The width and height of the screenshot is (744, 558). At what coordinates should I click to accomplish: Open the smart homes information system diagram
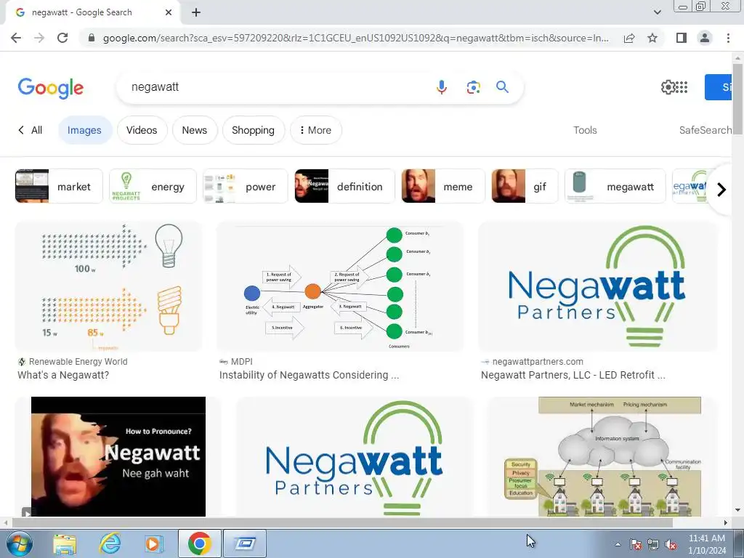point(602,456)
